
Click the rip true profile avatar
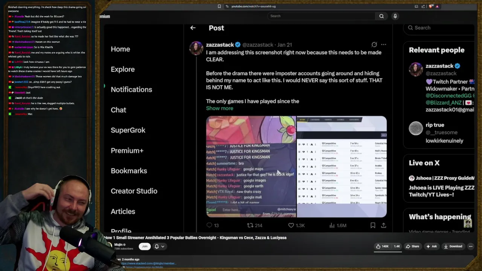[x=416, y=128]
